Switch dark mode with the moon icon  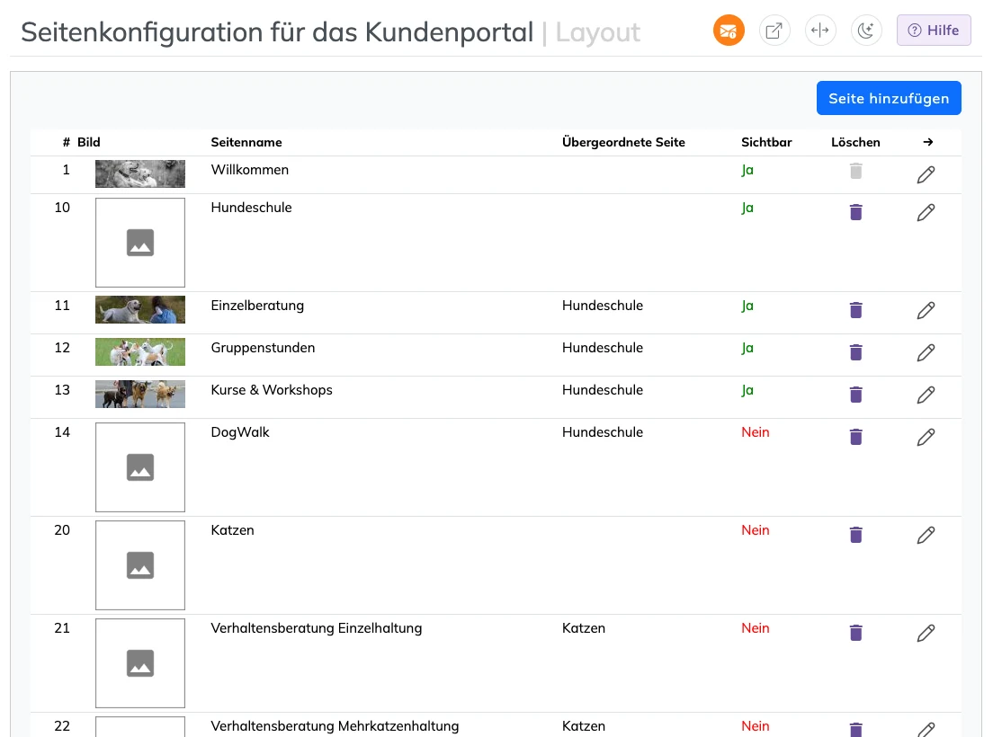865,31
